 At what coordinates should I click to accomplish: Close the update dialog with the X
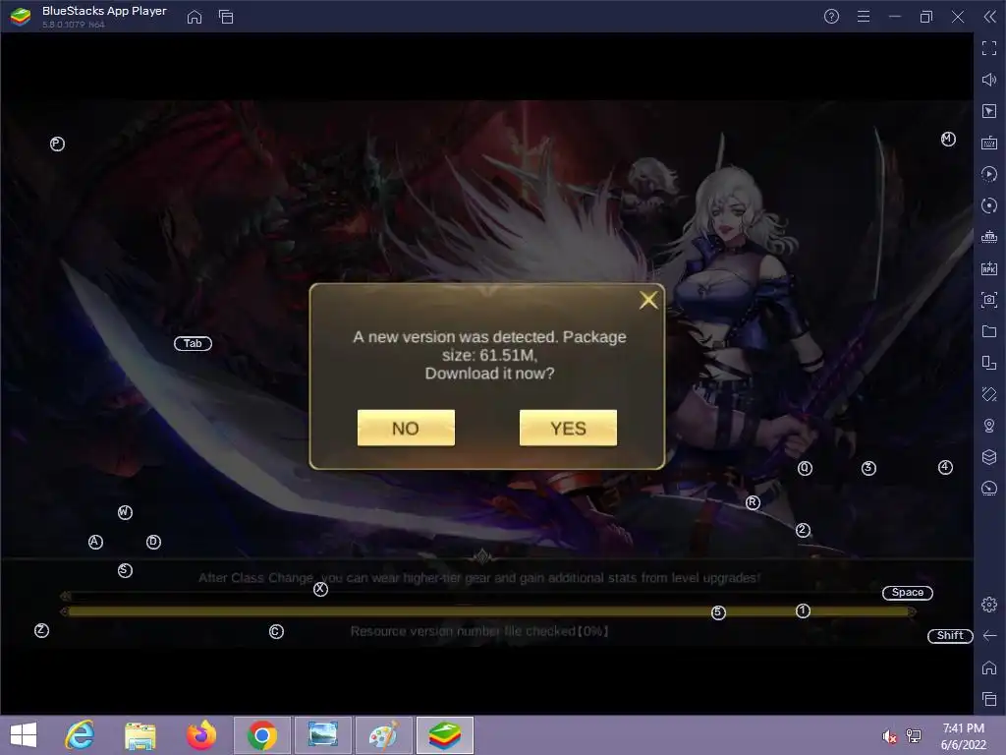[x=648, y=300]
